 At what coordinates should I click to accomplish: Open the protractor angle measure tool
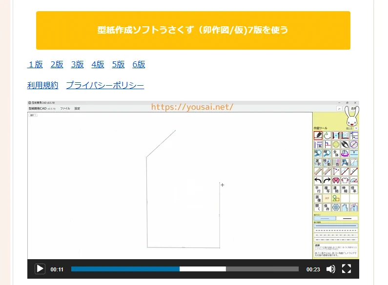[354, 181]
